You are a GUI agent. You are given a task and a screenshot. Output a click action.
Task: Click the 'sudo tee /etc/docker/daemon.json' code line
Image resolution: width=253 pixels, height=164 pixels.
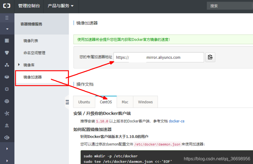pyautogui.click(x=128, y=162)
